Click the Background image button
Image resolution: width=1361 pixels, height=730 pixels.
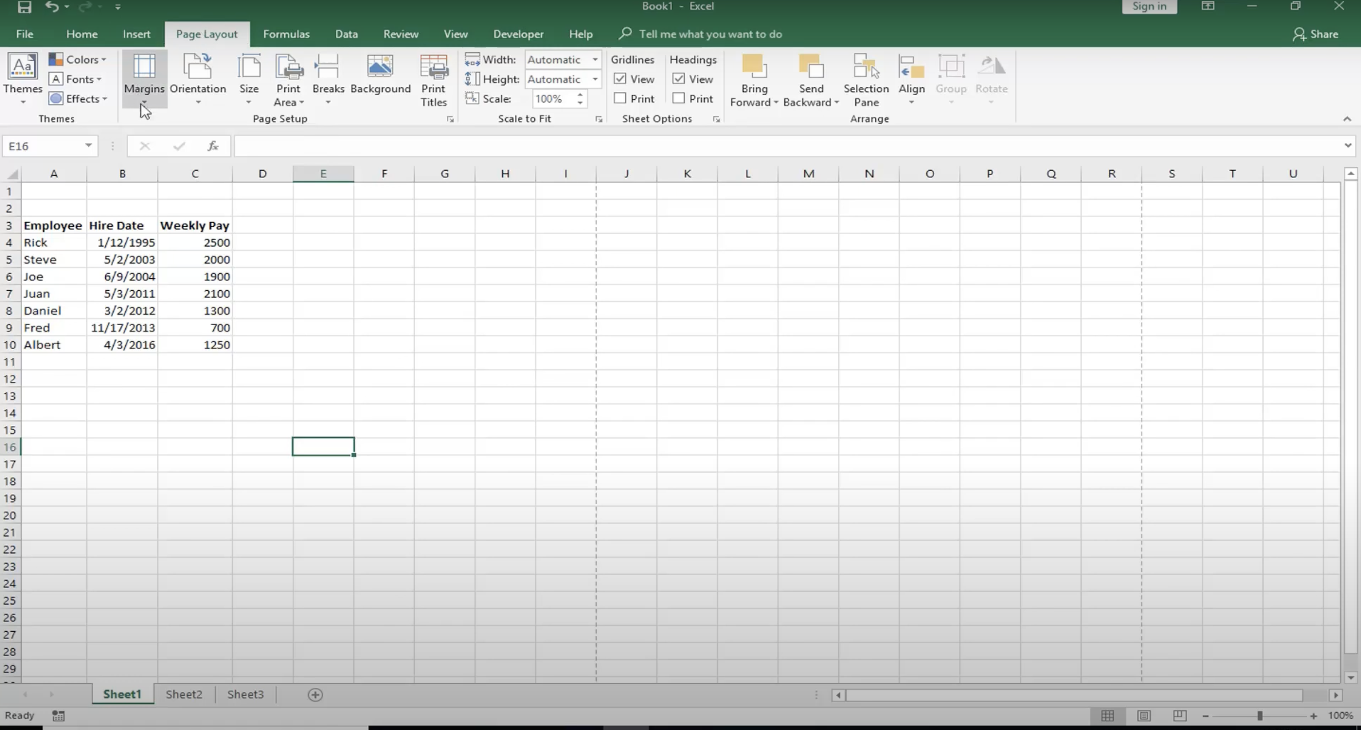380,74
